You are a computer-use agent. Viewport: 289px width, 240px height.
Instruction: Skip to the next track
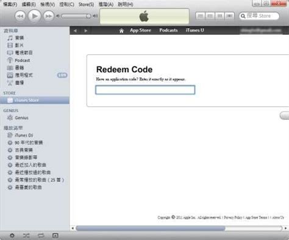click(x=49, y=16)
